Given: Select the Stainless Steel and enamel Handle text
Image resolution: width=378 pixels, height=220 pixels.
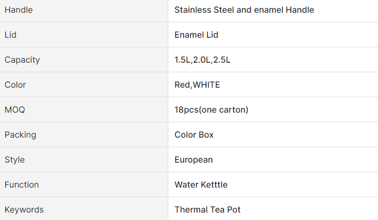Looking at the screenshot, I should point(244,10).
